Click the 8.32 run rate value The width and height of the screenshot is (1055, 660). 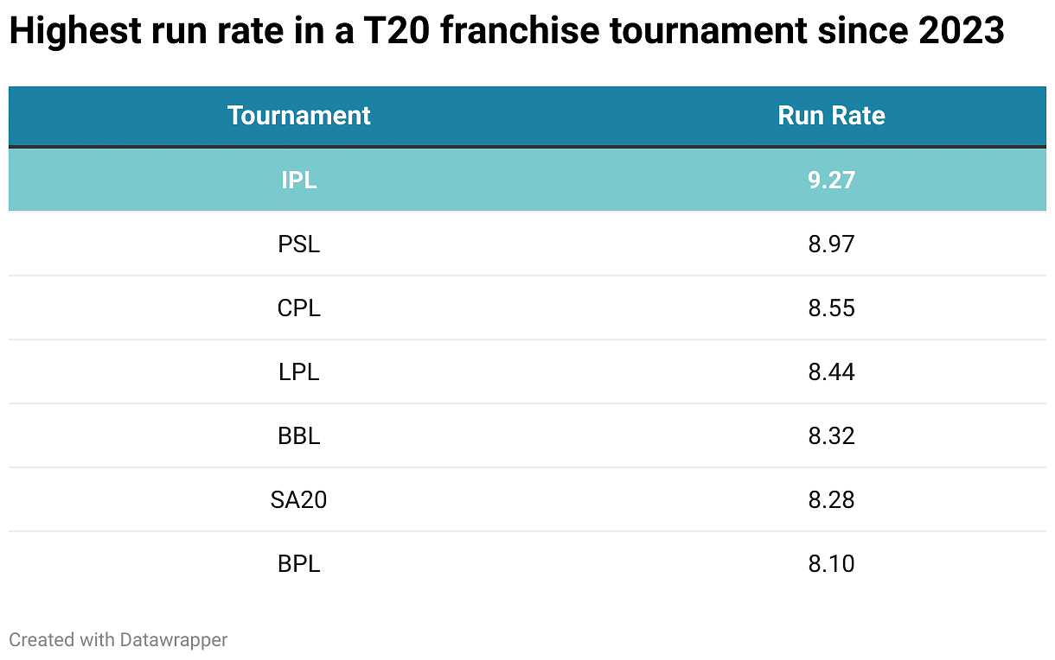click(x=831, y=436)
